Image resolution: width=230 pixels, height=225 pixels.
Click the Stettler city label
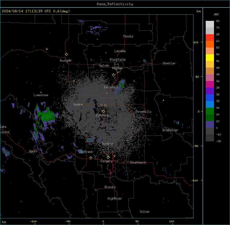[169, 63]
